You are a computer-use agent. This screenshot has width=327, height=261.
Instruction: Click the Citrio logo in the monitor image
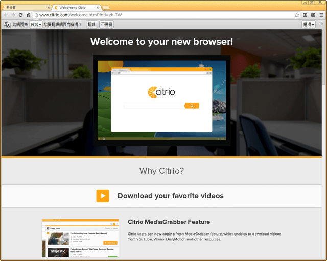click(161, 92)
